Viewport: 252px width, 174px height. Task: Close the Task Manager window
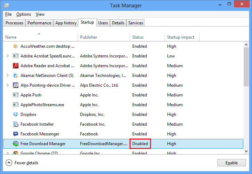(x=242, y=4)
